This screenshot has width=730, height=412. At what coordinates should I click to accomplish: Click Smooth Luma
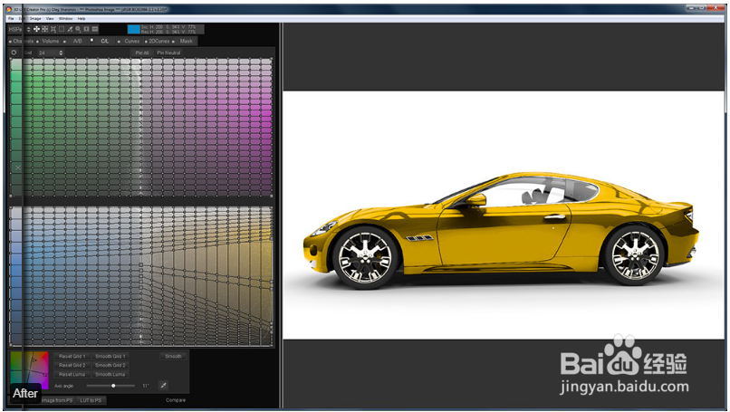110,374
